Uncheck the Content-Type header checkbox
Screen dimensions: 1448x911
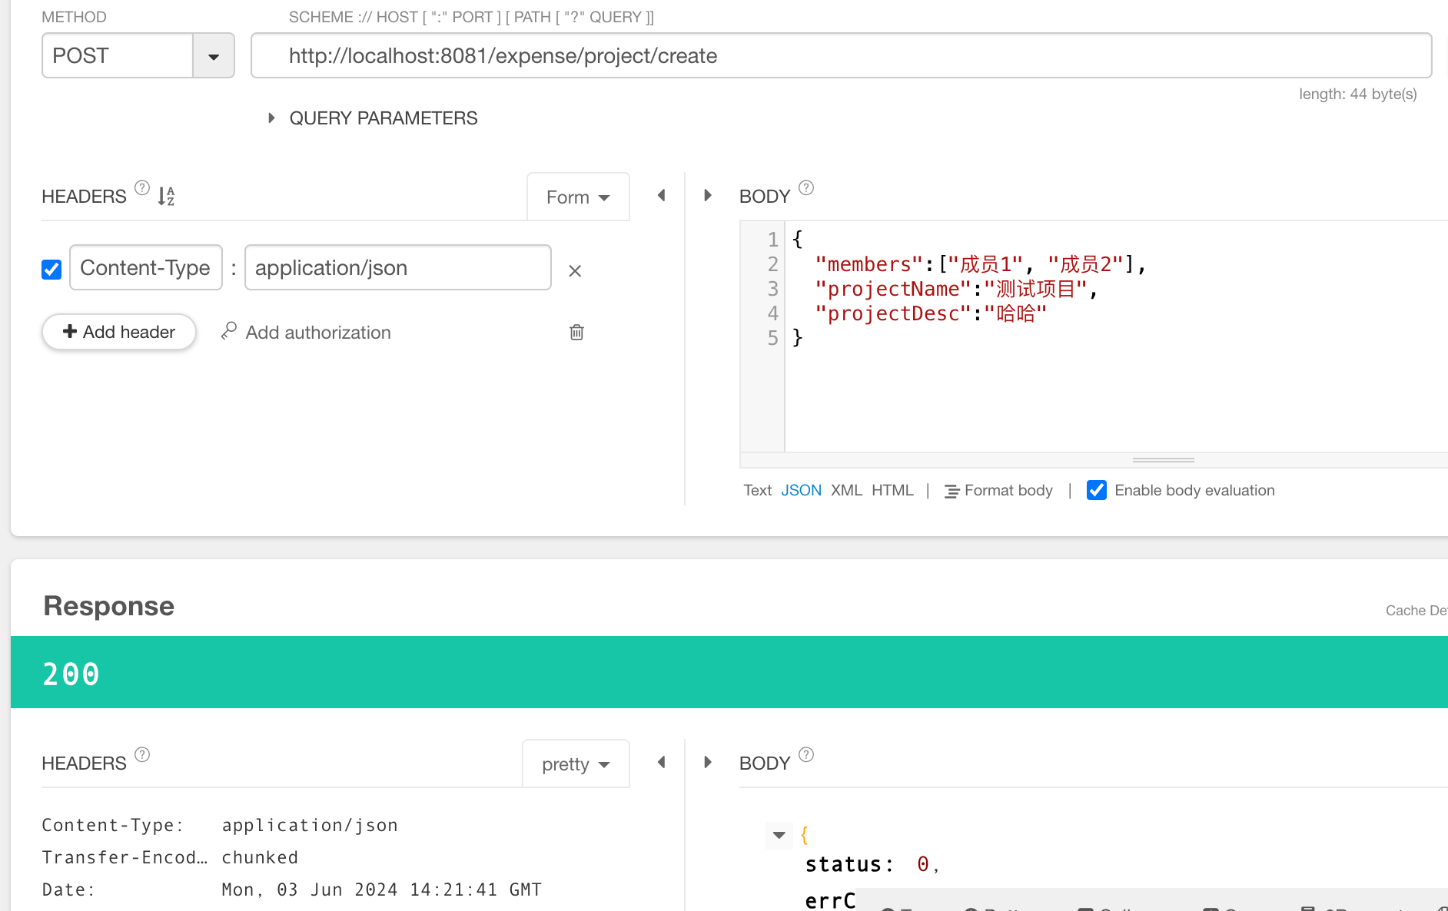(51, 269)
